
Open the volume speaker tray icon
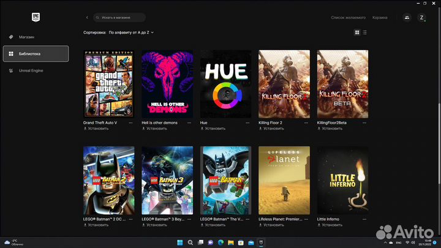click(x=413, y=242)
